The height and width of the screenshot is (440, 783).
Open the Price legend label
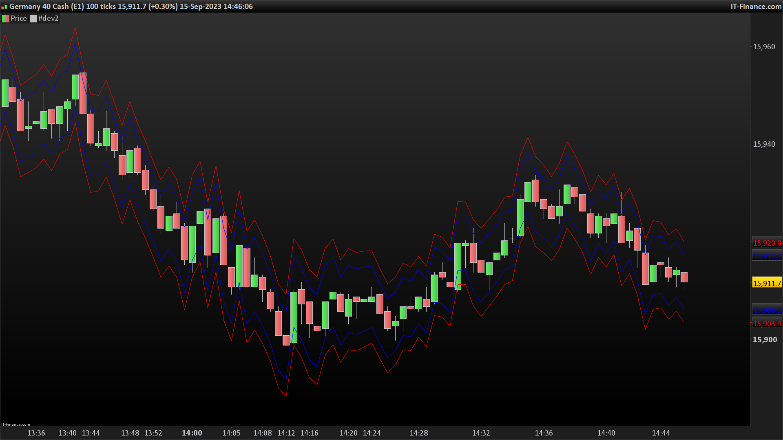(19, 19)
